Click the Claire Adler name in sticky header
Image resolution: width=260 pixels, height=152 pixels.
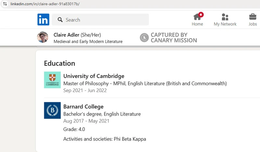point(66,35)
